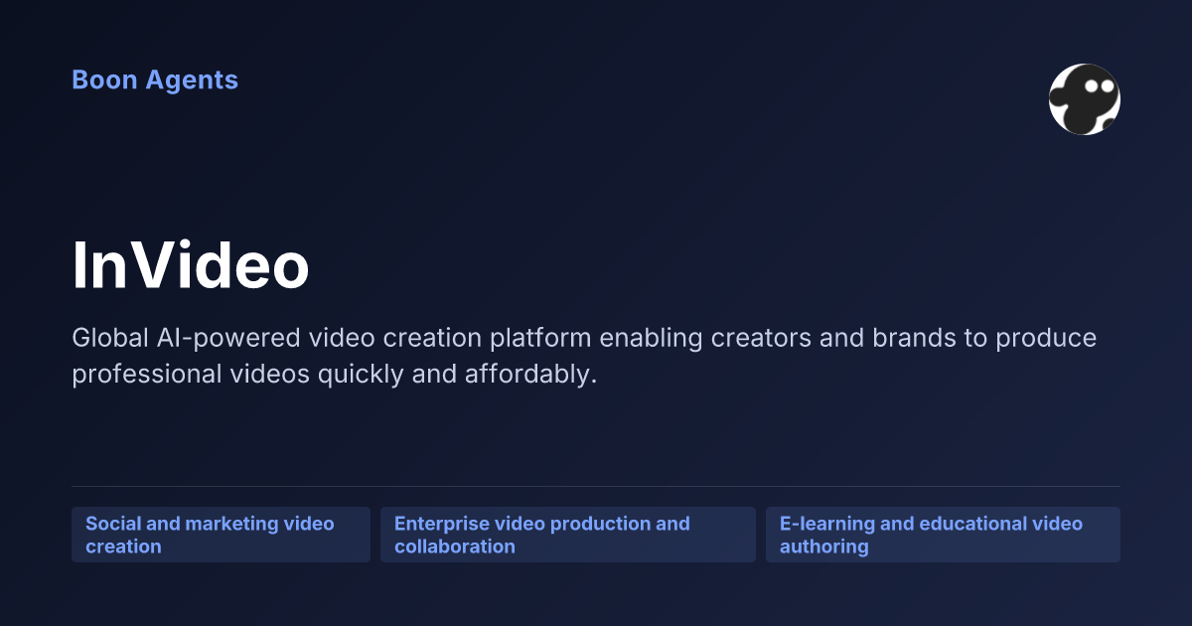The width and height of the screenshot is (1192, 626).
Task: Click the Boon Agents brand text
Action: point(155,80)
